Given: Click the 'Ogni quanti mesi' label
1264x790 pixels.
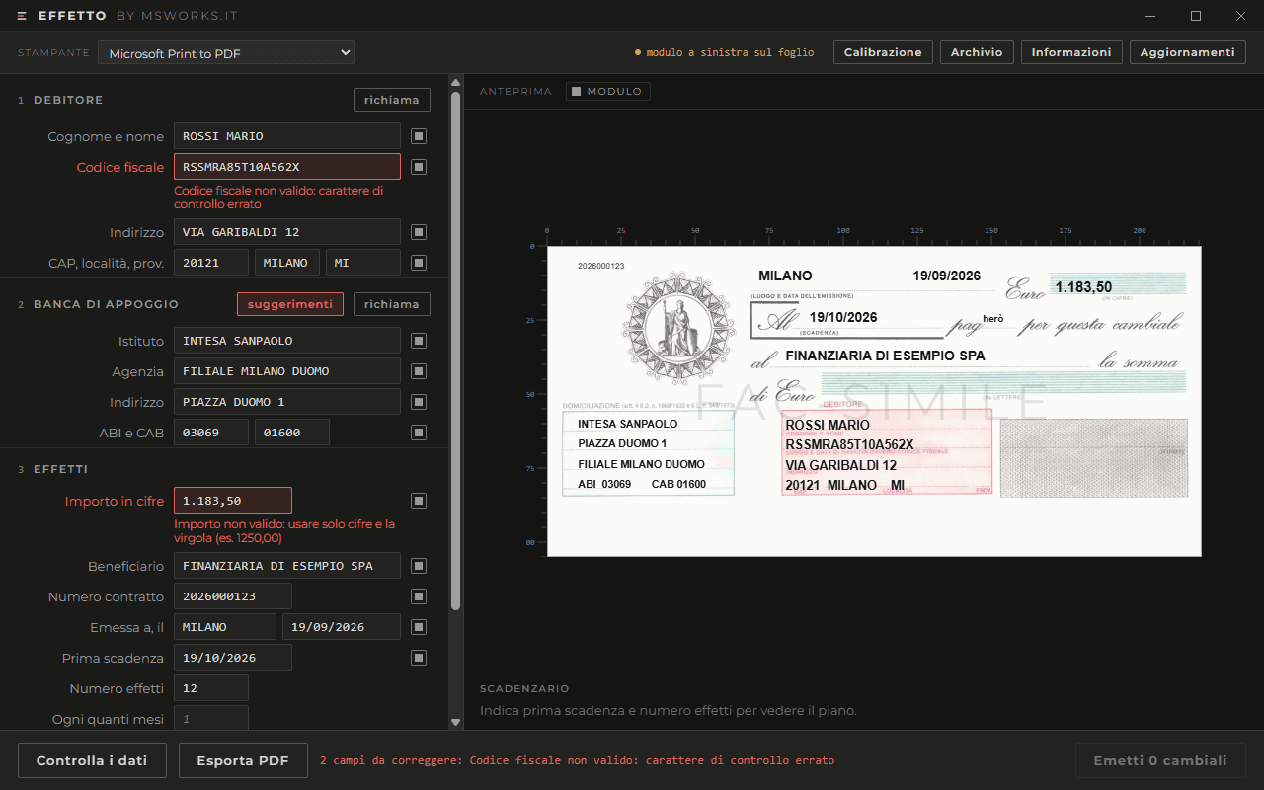Looking at the screenshot, I should point(109,720).
